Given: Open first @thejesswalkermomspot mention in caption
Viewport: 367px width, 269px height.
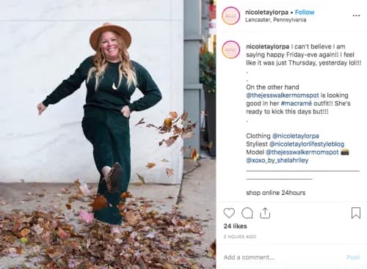Looking at the screenshot, I should pos(283,95).
